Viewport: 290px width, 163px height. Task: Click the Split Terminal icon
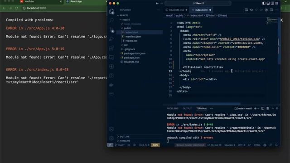pos(263,108)
